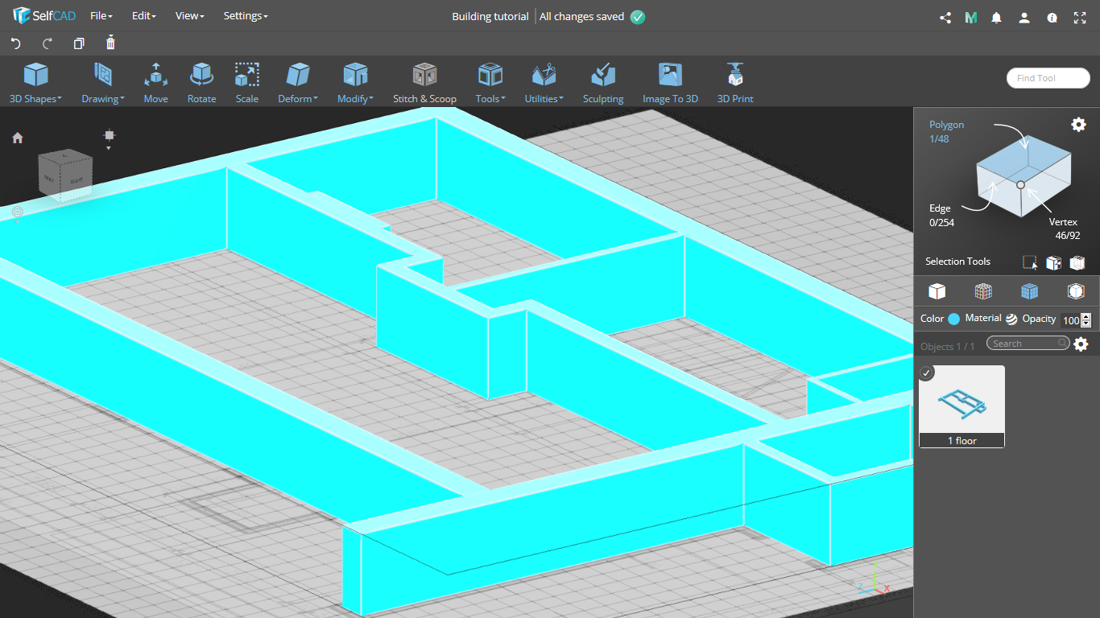The image size is (1100, 618).
Task: Open the camera view mode dropdown
Action: [110, 138]
